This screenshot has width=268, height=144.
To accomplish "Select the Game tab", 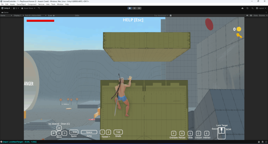I will coord(5,13).
